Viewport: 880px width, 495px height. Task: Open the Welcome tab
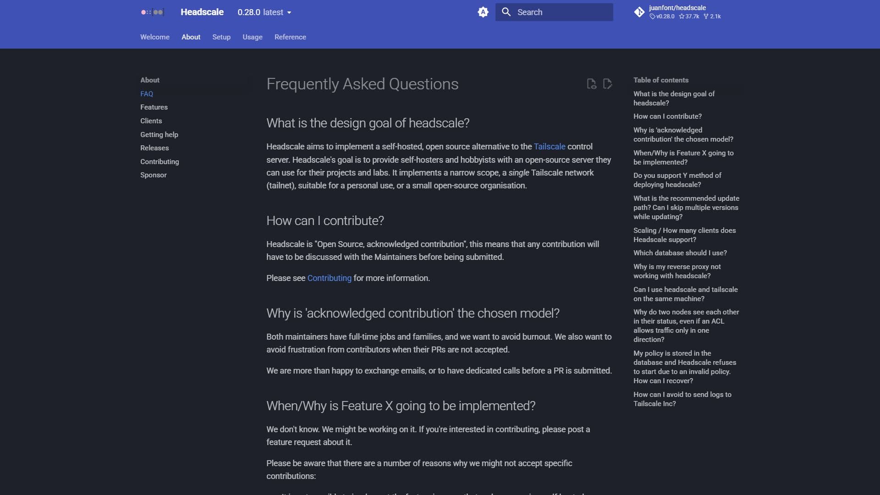(x=155, y=37)
